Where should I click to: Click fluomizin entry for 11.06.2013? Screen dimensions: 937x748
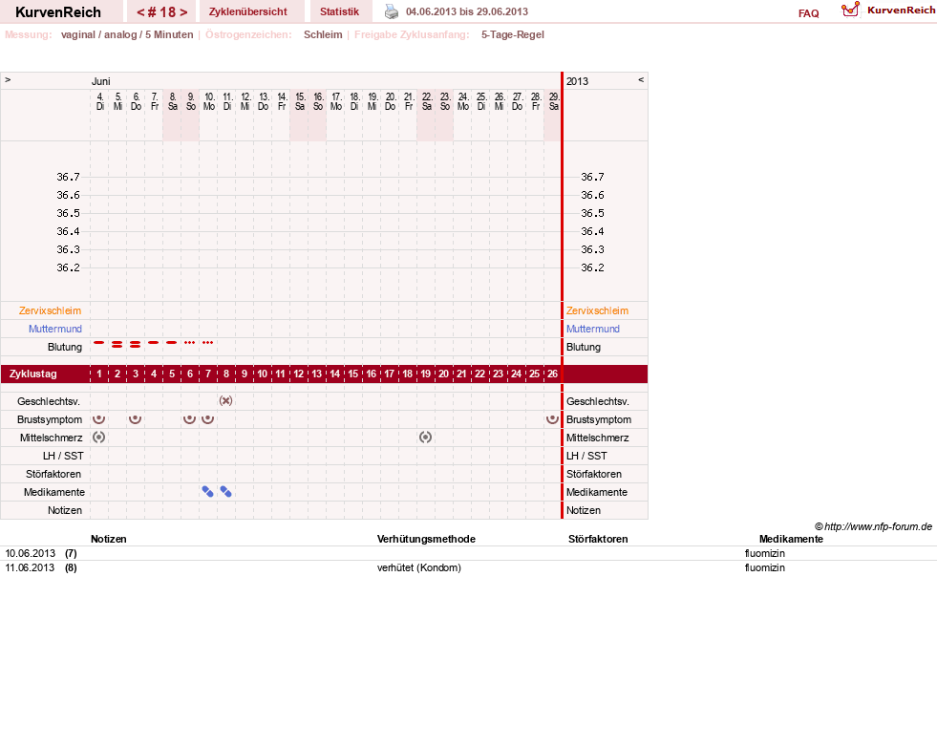(x=764, y=567)
